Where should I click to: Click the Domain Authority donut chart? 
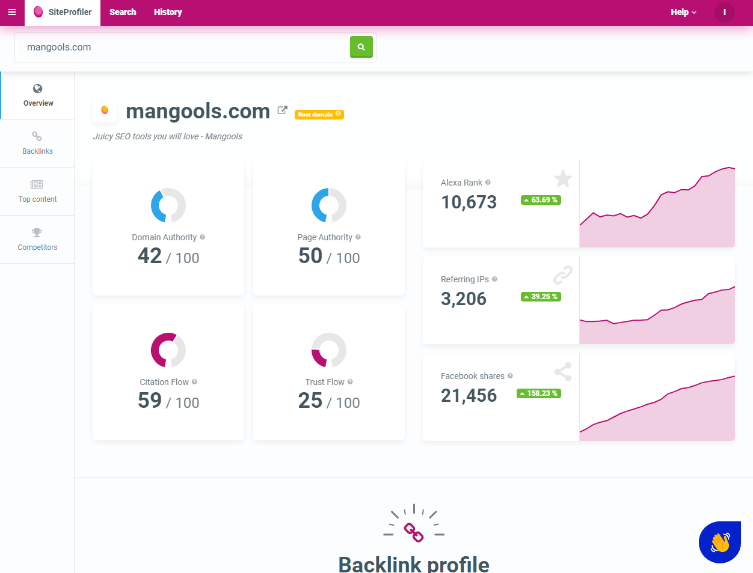pos(168,205)
